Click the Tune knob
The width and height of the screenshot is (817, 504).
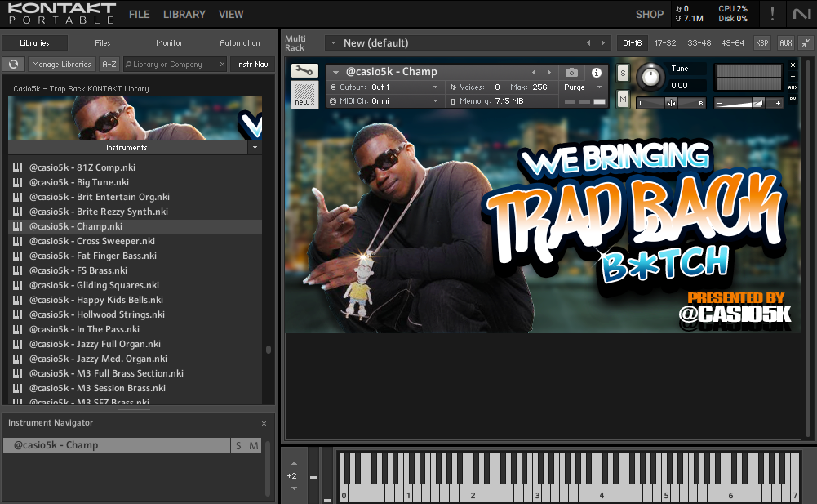click(650, 77)
